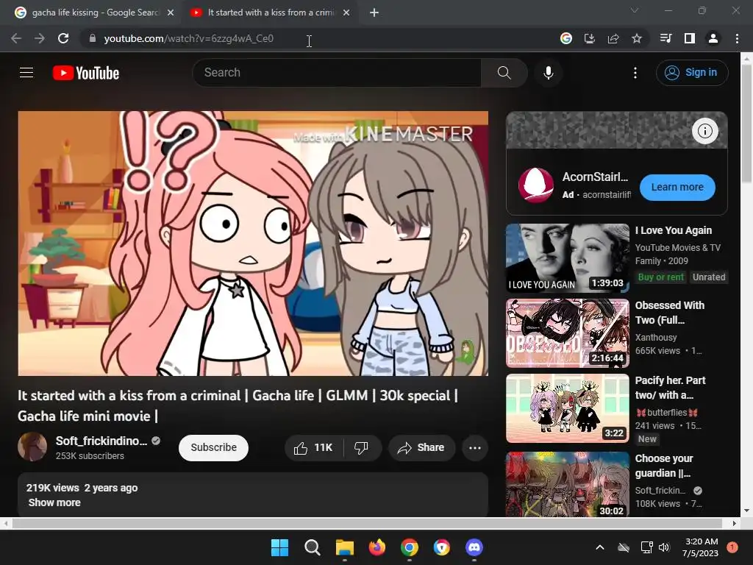
Task: Subscribe to Soft_frickindino channel
Action: [213, 448]
